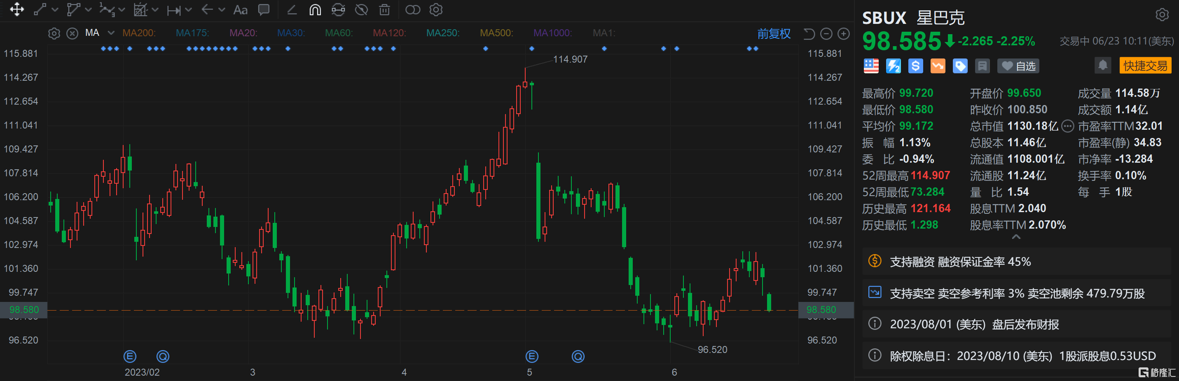Zoom in the chart
Viewport: 1179px width, 381px height.
pos(844,34)
